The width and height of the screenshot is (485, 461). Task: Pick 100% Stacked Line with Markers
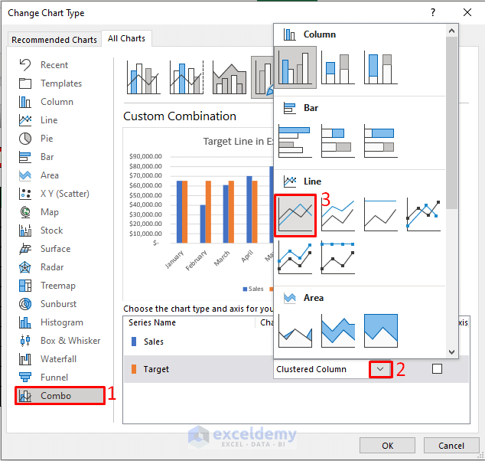pos(338,257)
